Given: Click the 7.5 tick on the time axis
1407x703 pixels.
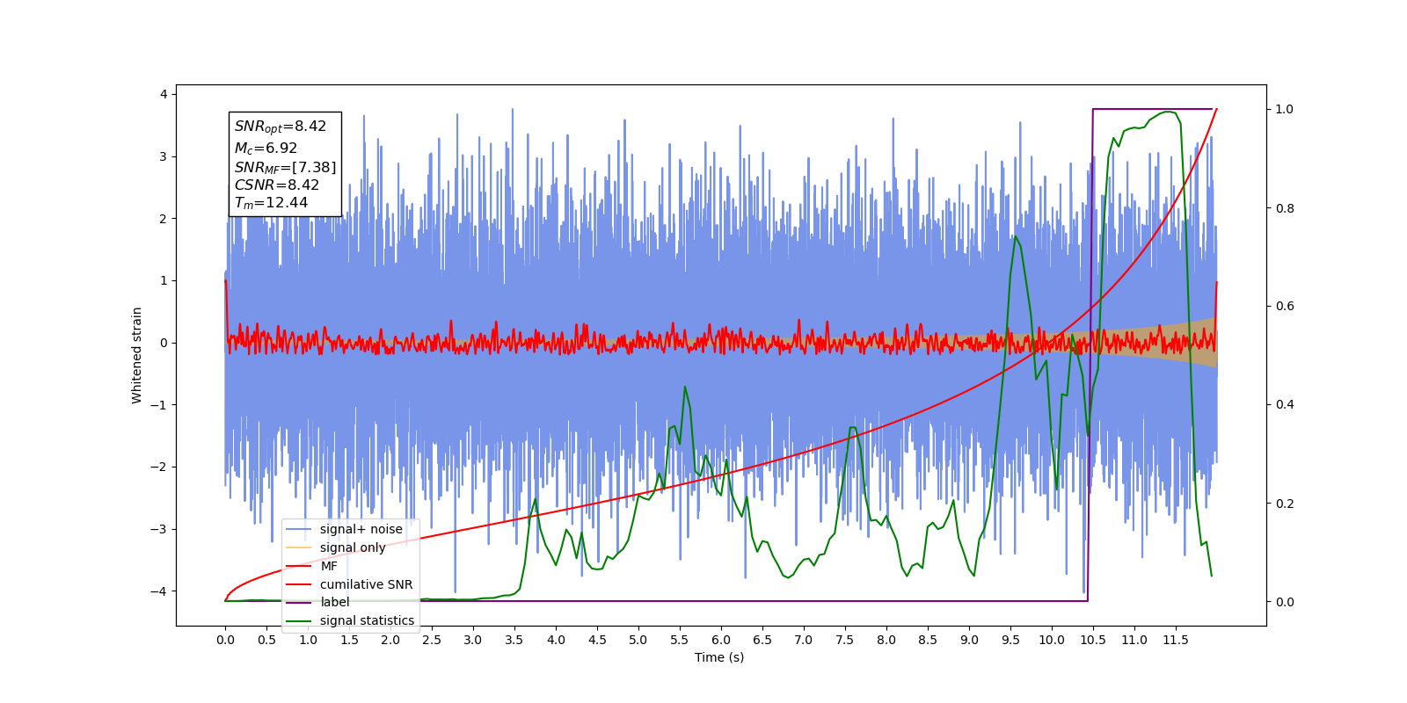Looking at the screenshot, I should pos(845,640).
